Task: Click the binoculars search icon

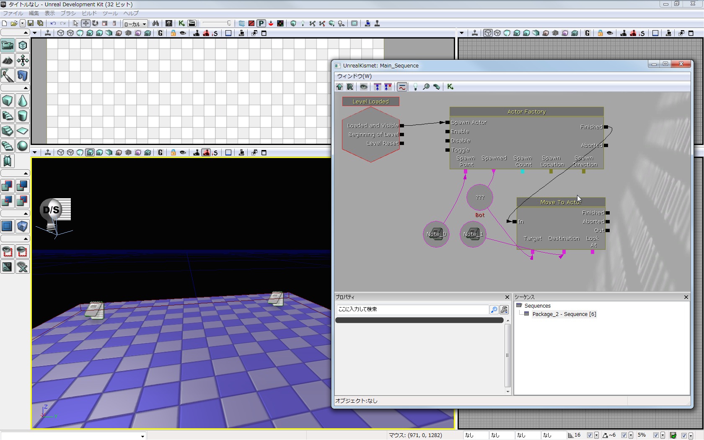Action: [155, 23]
